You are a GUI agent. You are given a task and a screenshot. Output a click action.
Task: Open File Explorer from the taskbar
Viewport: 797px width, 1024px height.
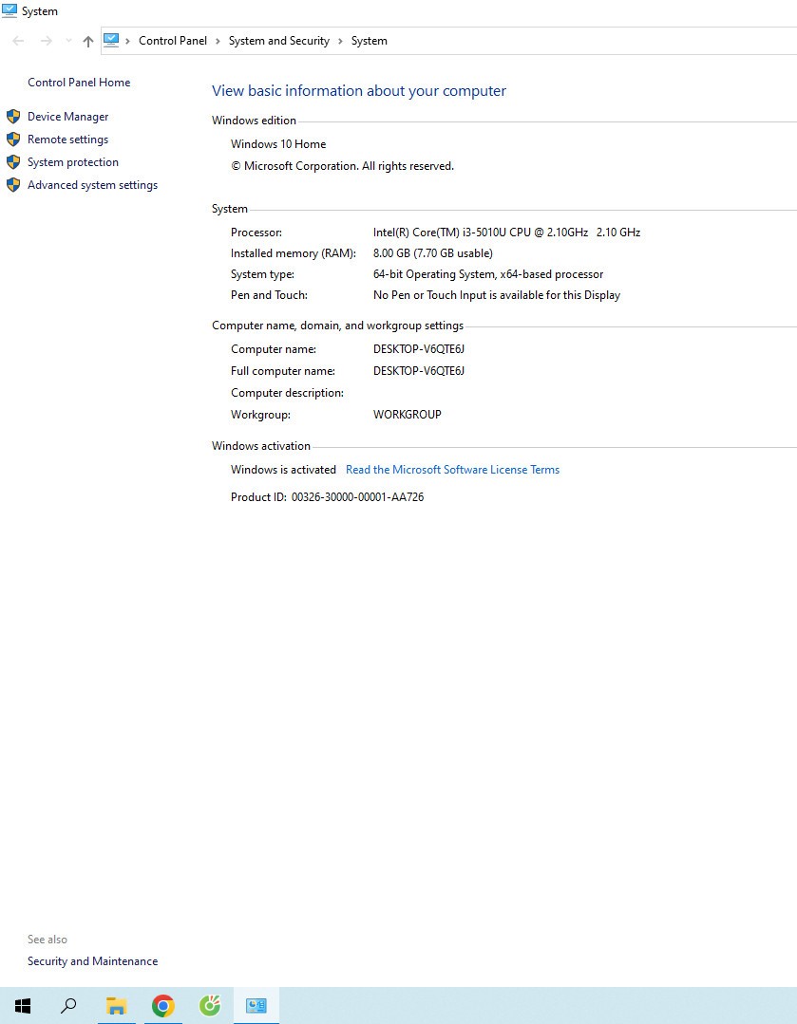click(x=116, y=1006)
